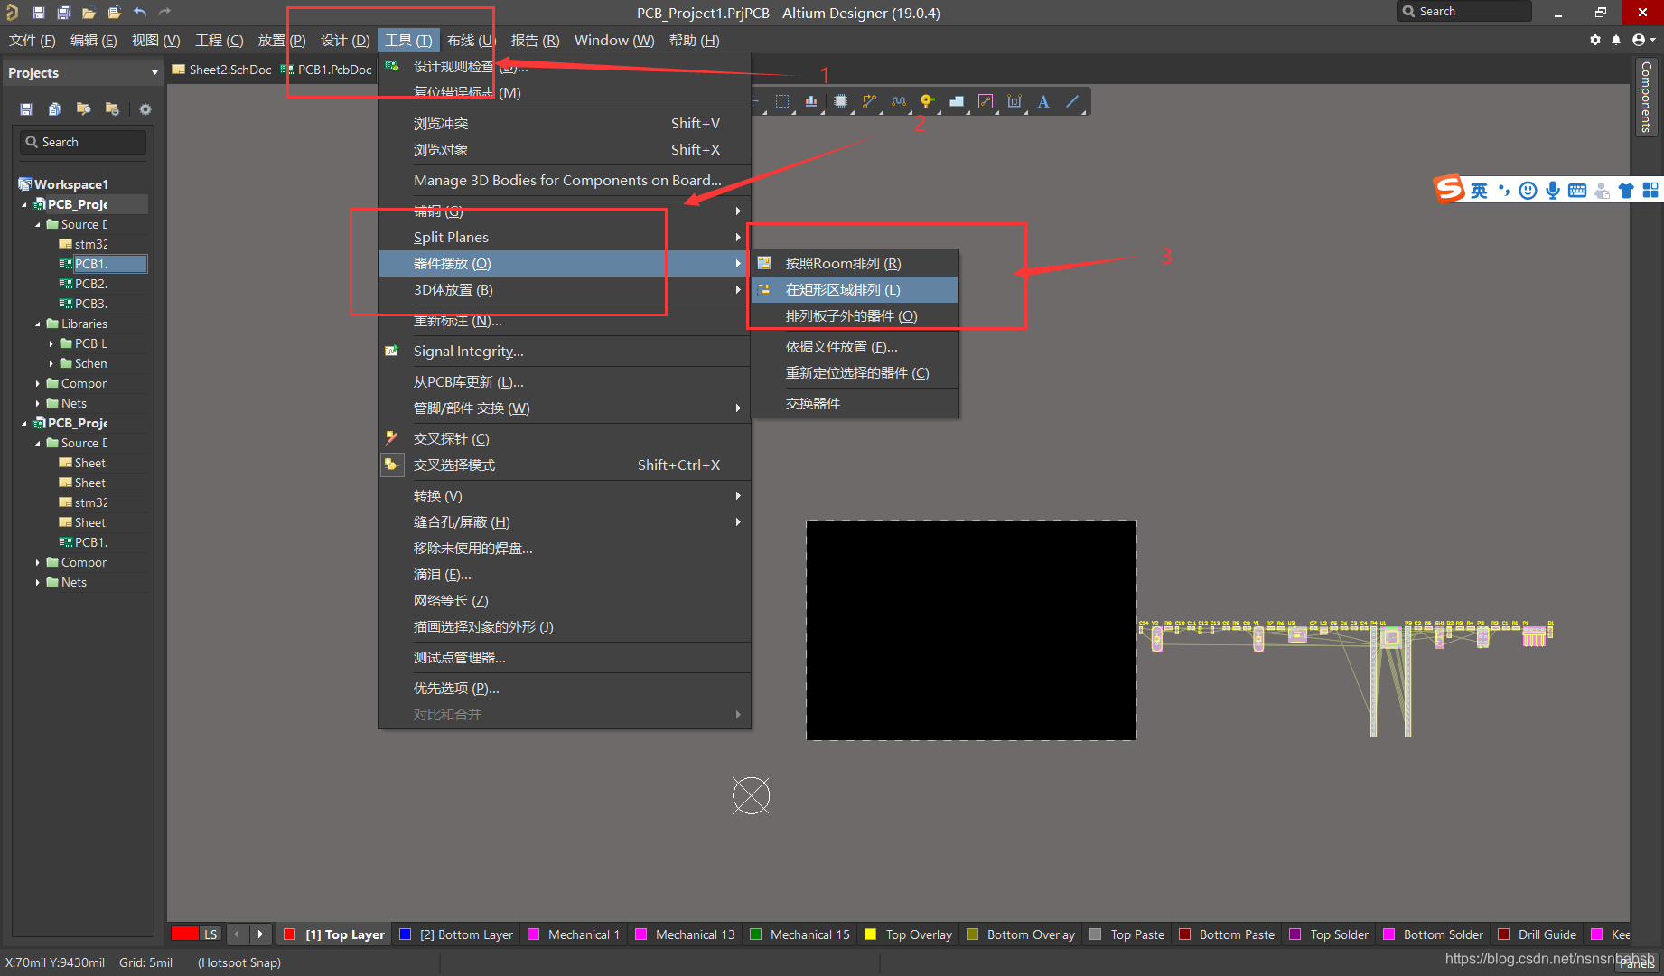
Task: Select the Place String text tool
Action: [1043, 101]
